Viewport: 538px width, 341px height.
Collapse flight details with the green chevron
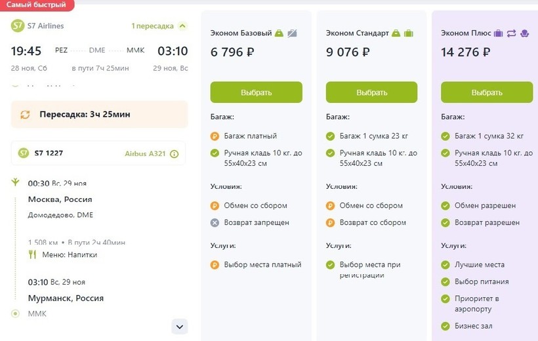tap(182, 26)
